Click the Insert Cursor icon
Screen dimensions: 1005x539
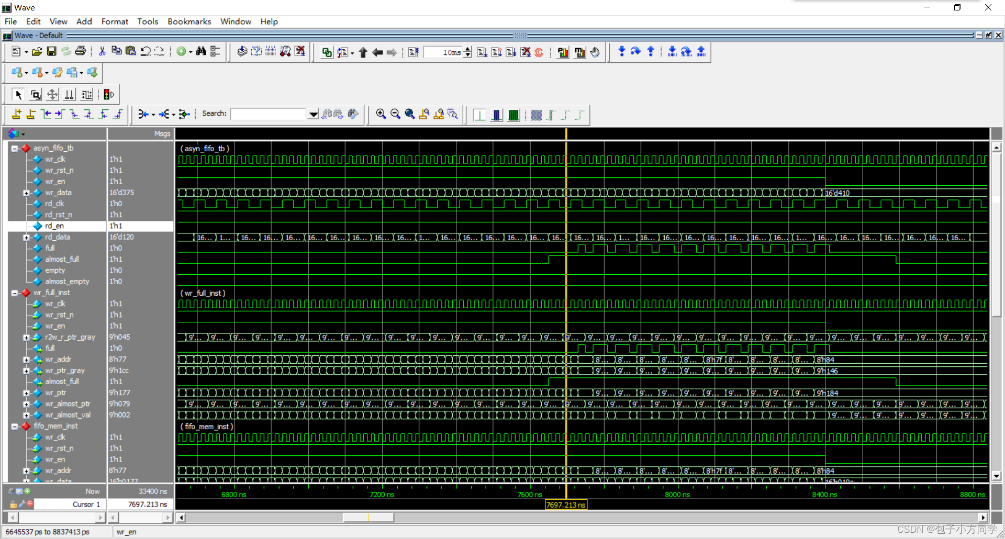click(17, 114)
